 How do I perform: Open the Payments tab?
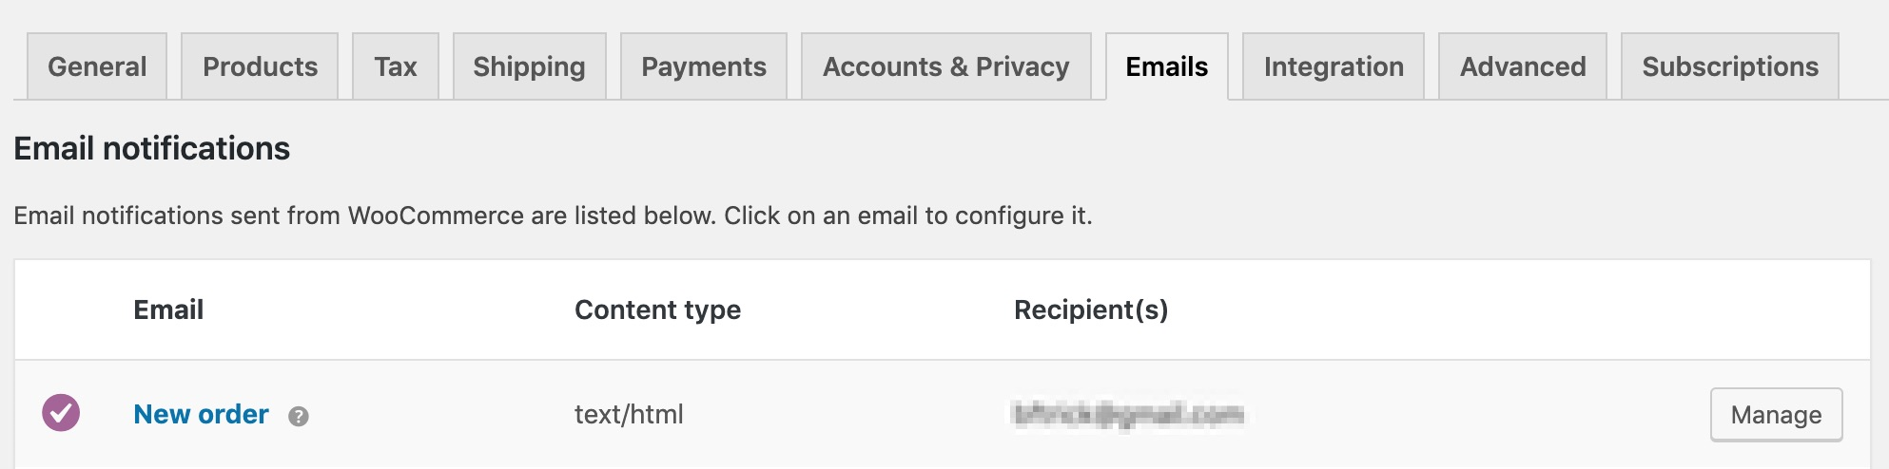(x=704, y=66)
